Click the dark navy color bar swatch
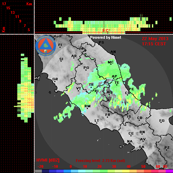 pyautogui.click(x=46, y=171)
